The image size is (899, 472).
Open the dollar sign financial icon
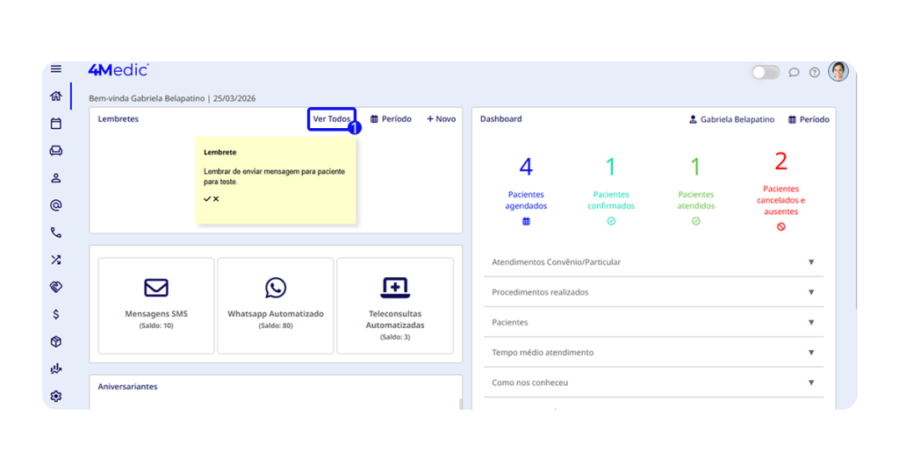click(56, 314)
